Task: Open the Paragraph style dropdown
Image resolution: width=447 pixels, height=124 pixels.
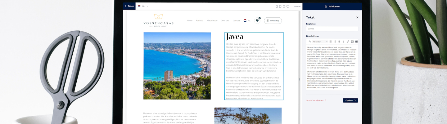Action: pyautogui.click(x=320, y=42)
